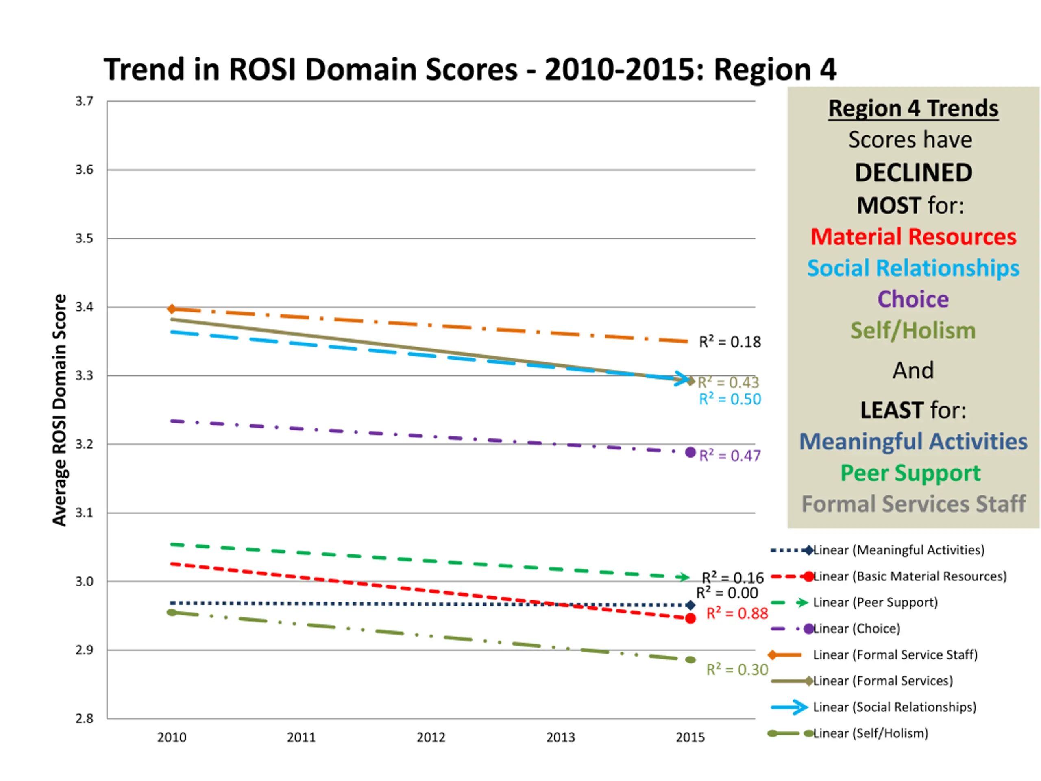1041x781 pixels.
Task: Click the 'Material Resources' red text
Action: 913,236
